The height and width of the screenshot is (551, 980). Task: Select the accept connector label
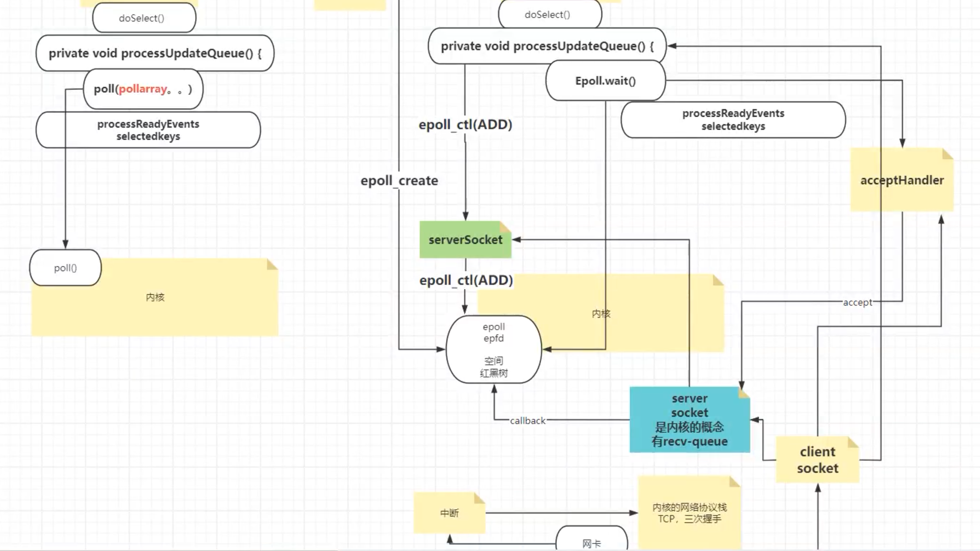tap(857, 302)
